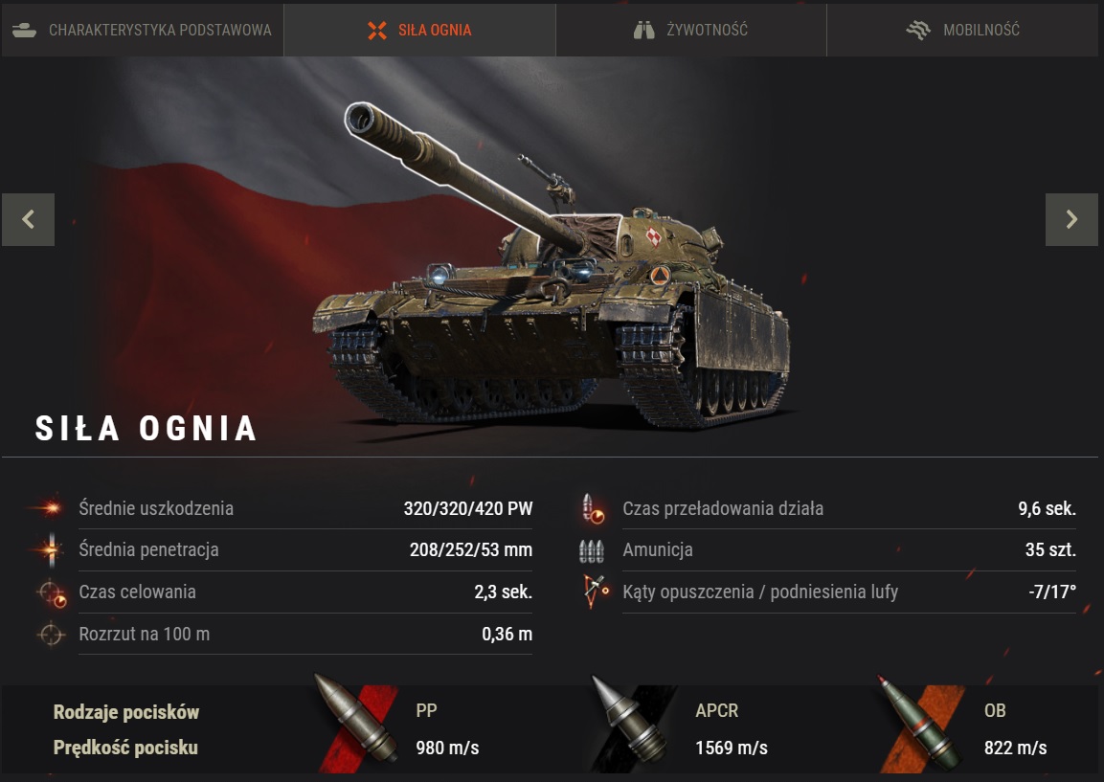Select the APCR shell image
1104x782 pixels.
pos(632,722)
